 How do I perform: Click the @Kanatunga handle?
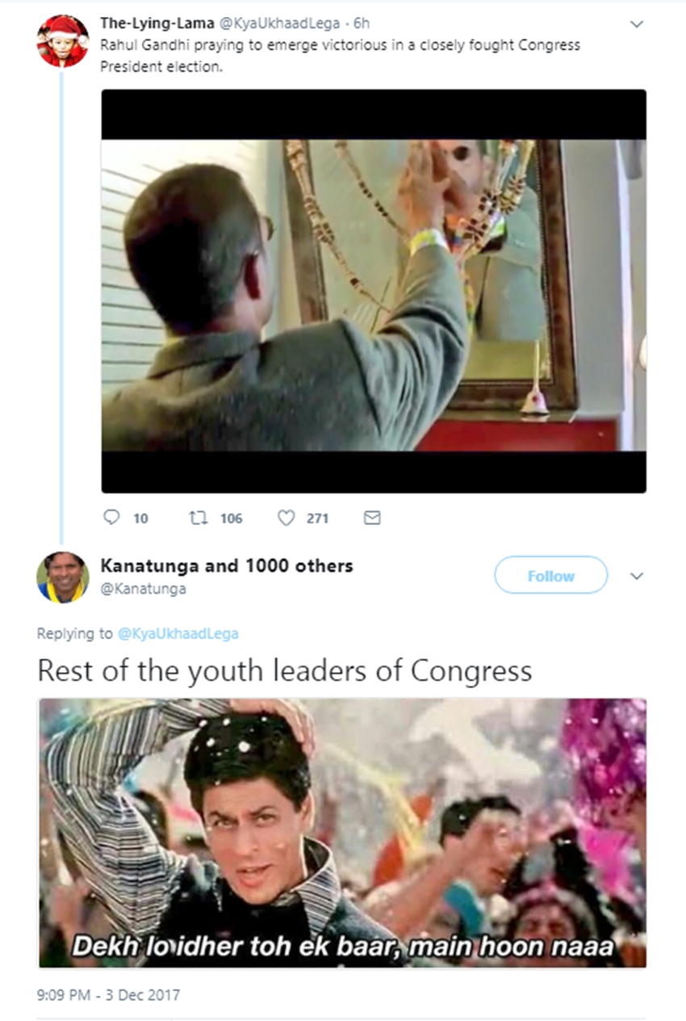point(143,589)
